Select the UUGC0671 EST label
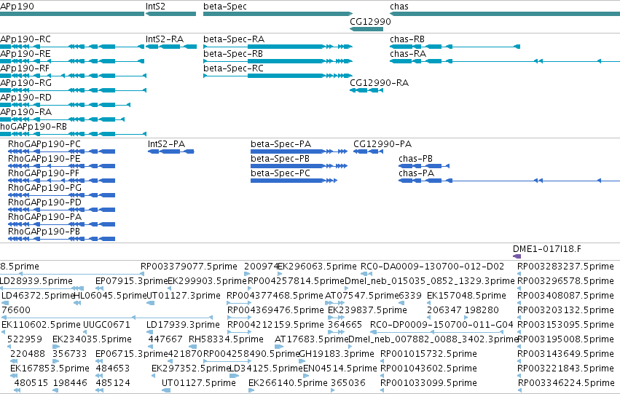This screenshot has width=620, height=394. coord(106,325)
